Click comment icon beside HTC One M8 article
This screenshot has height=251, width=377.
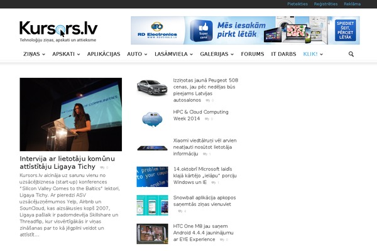pos(222,240)
